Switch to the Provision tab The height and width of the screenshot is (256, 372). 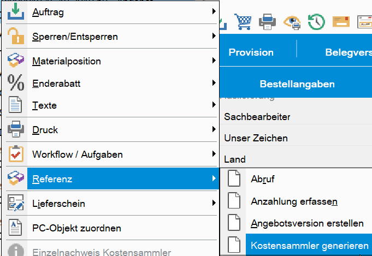pyautogui.click(x=251, y=52)
